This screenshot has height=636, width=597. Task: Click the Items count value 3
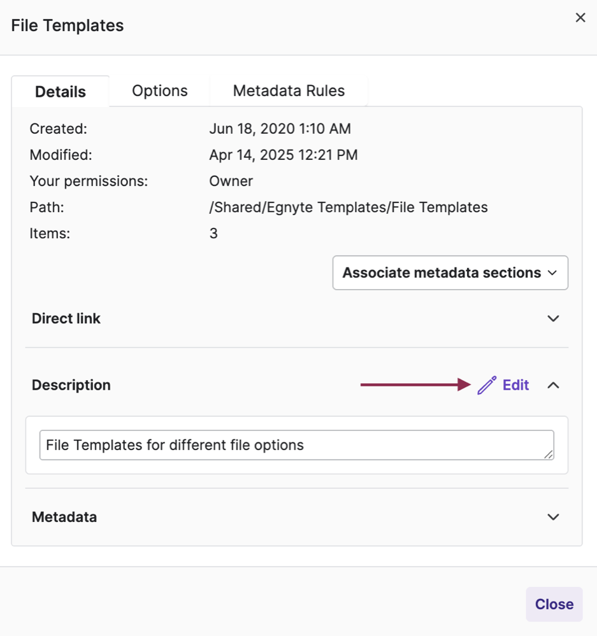click(213, 233)
